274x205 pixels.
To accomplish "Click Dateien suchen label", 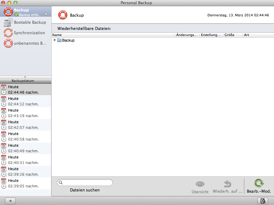I will (85, 190).
